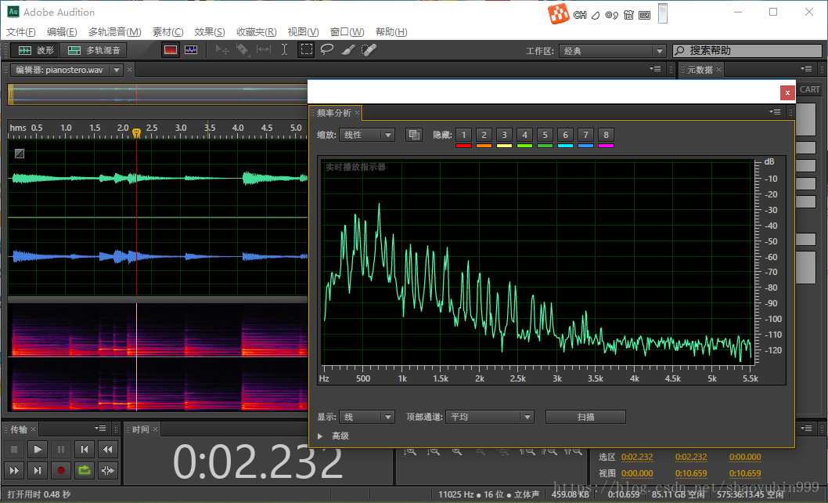Select the Time Selection I-beam tool
828x503 pixels.
(x=284, y=49)
